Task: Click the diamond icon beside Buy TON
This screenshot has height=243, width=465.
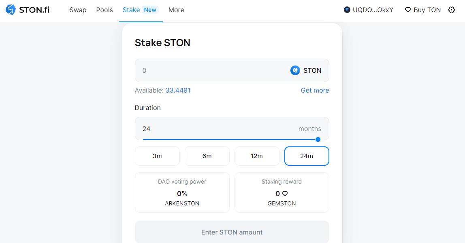Action: [x=408, y=10]
